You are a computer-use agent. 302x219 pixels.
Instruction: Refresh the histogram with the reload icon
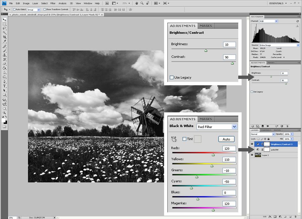297,21
